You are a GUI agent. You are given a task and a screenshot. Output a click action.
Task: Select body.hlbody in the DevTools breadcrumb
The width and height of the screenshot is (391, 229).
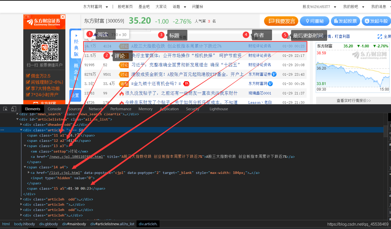(x=25, y=224)
